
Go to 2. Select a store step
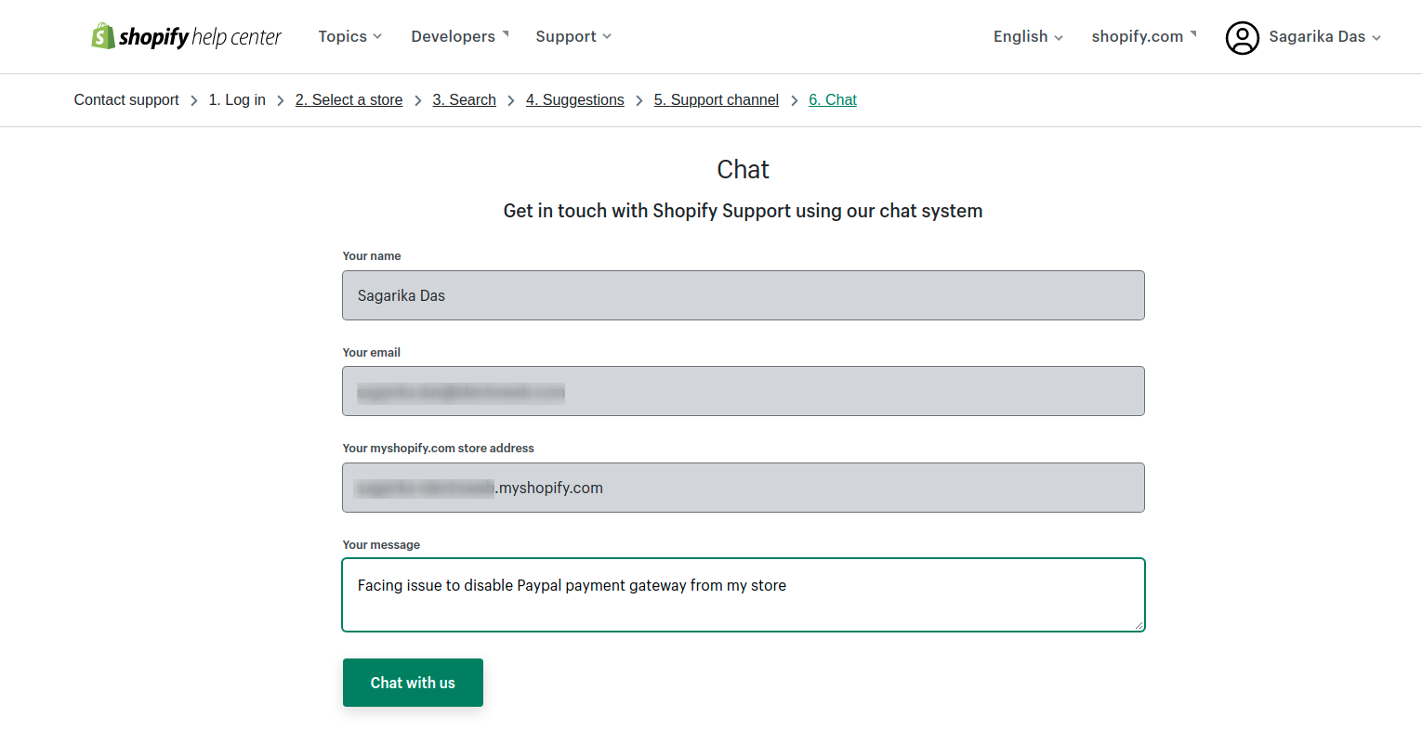pyautogui.click(x=349, y=99)
